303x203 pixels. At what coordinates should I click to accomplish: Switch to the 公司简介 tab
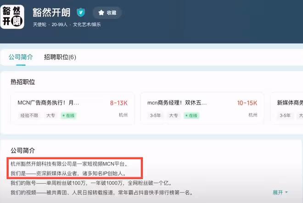coord(21,57)
